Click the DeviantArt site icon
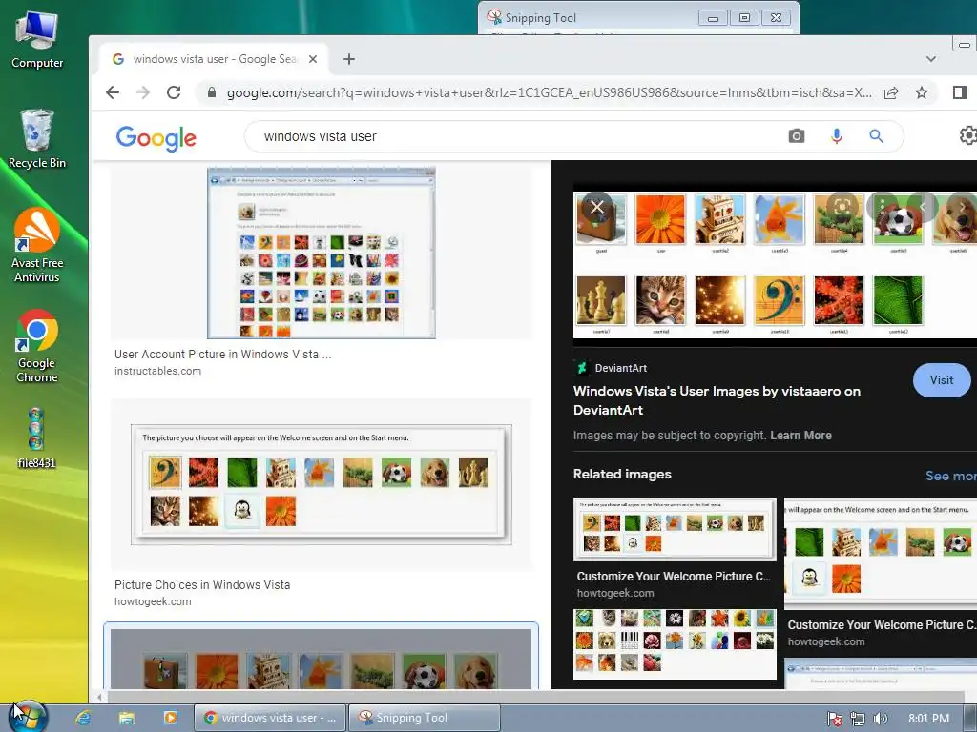The height and width of the screenshot is (732, 977). (581, 368)
